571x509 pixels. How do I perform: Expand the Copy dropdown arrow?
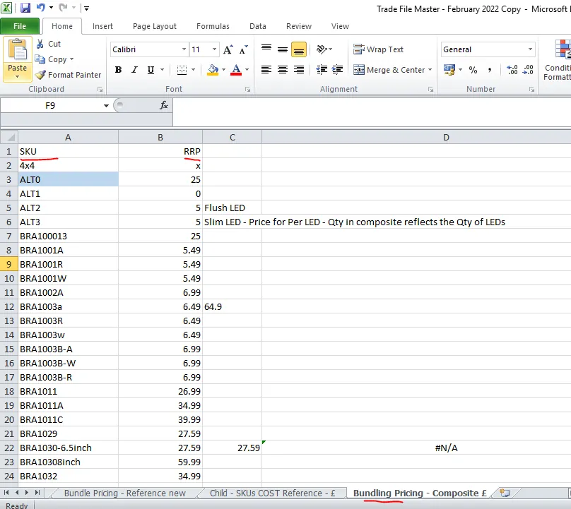pos(71,59)
